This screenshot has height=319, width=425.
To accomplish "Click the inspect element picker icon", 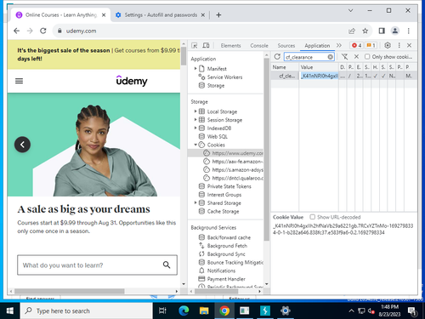I will click(x=195, y=45).
